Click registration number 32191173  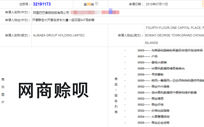tap(42, 4)
